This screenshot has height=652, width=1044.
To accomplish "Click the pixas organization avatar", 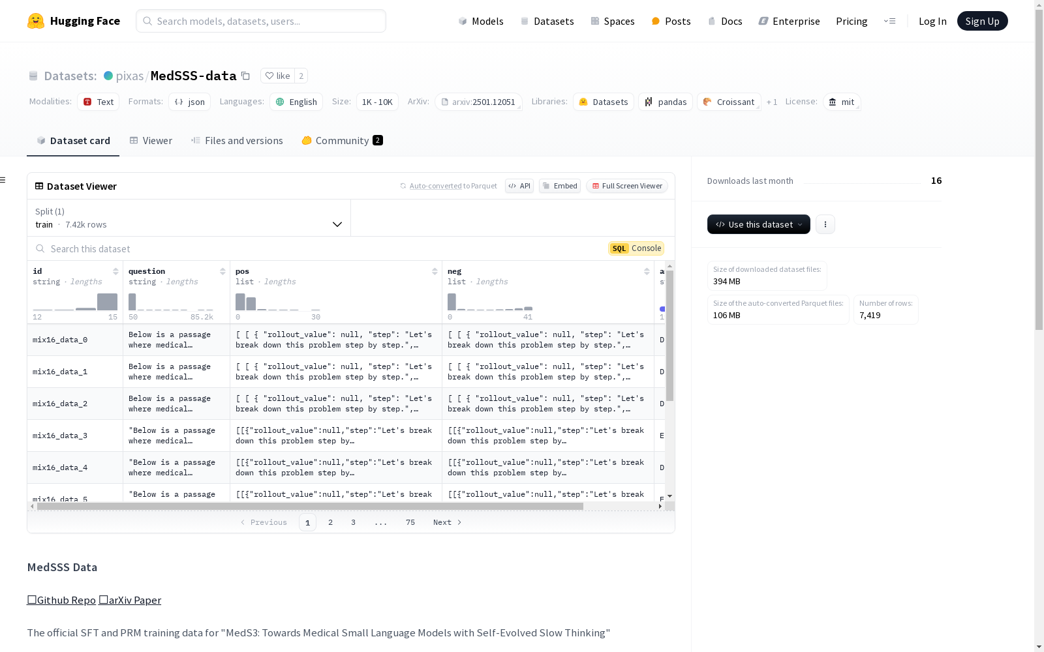I will [x=108, y=76].
